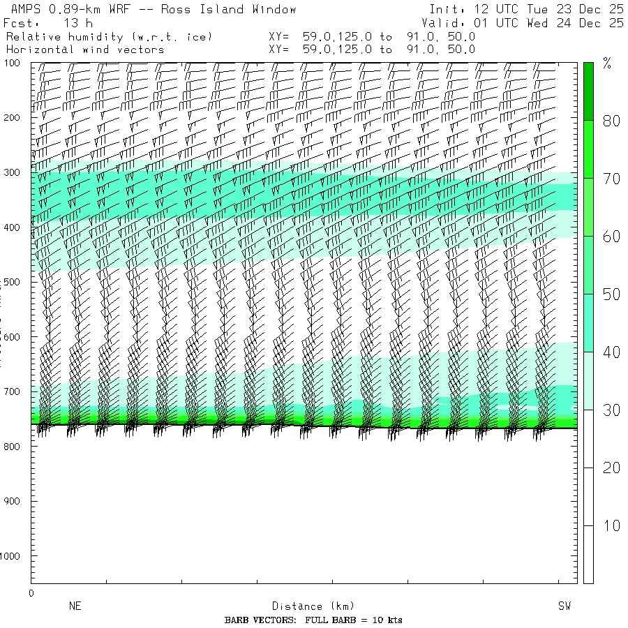Click the NE endpoint label below the plot
The image size is (628, 628).
coord(75,606)
